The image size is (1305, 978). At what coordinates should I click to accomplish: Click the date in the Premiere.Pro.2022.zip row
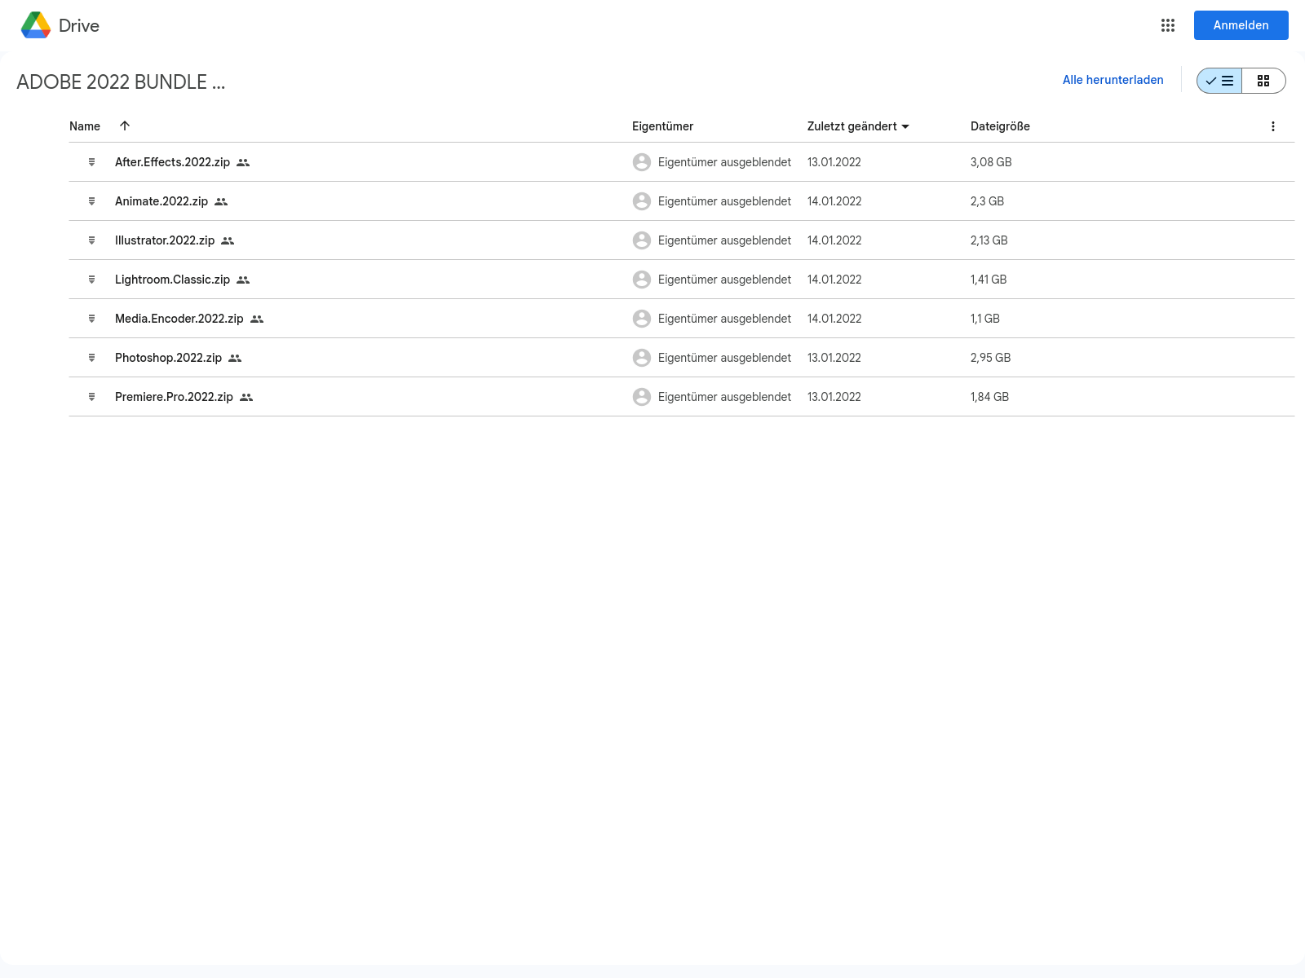point(834,397)
